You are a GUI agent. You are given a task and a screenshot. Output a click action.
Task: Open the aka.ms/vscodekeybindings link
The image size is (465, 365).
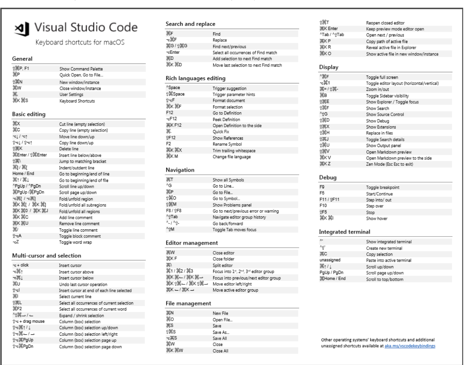click(410, 346)
